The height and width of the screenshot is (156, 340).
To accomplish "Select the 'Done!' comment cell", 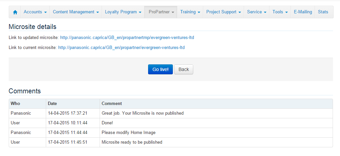I will point(216,123).
